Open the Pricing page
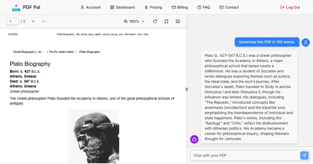 [x=153, y=7]
